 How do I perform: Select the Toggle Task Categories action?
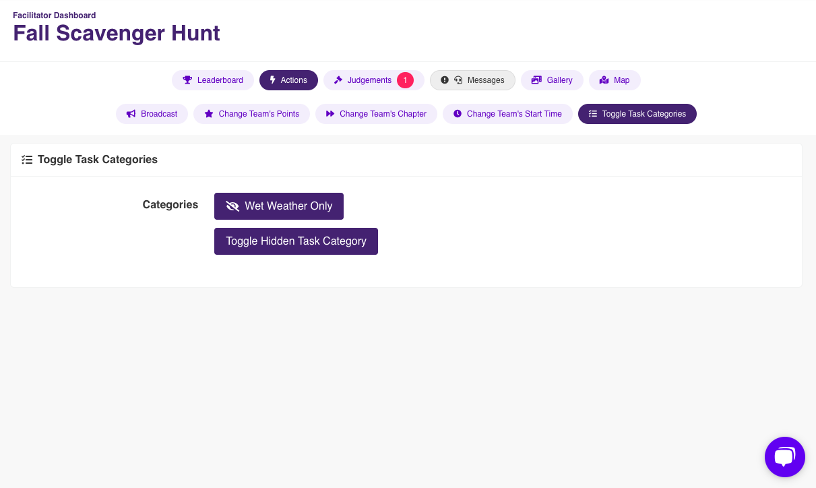coord(637,114)
